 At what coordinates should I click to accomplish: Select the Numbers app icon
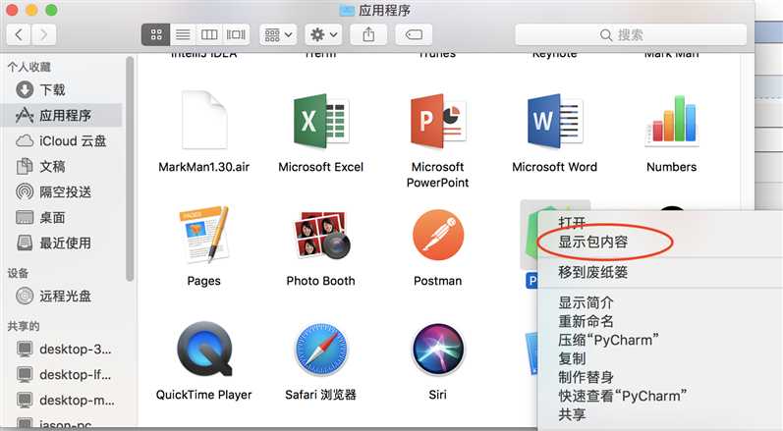pos(672,120)
